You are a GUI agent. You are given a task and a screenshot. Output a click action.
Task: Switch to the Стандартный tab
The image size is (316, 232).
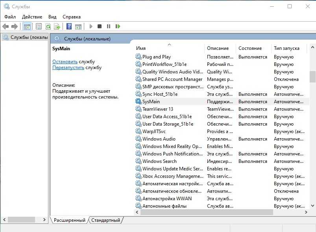105,220
